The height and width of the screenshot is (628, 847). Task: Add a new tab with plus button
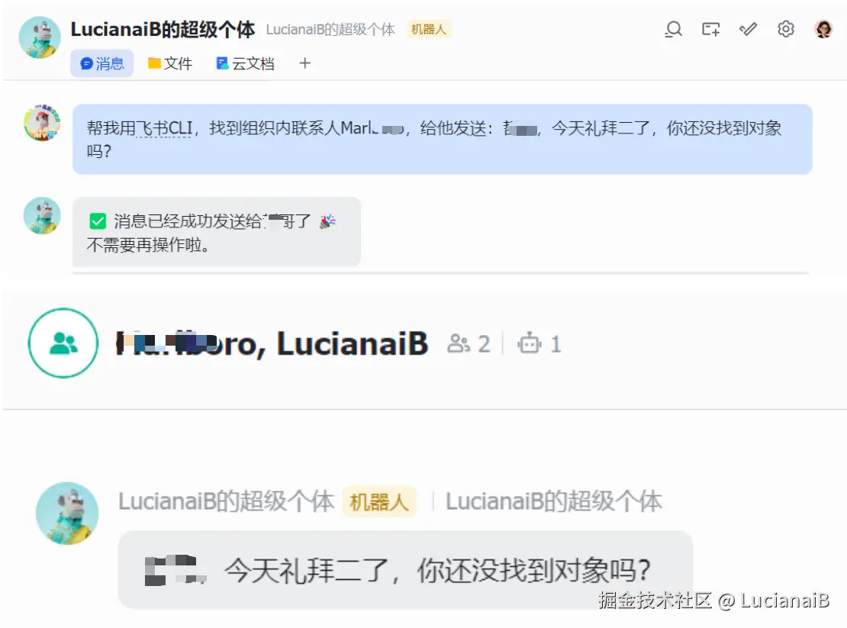click(305, 63)
